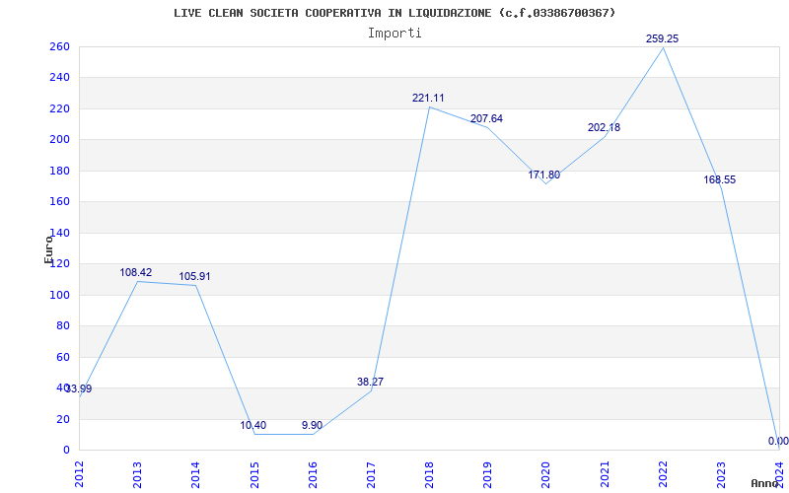Screen dimensions: 789x493
Task: Click the 2024 x-axis year label
Action: click(x=780, y=474)
